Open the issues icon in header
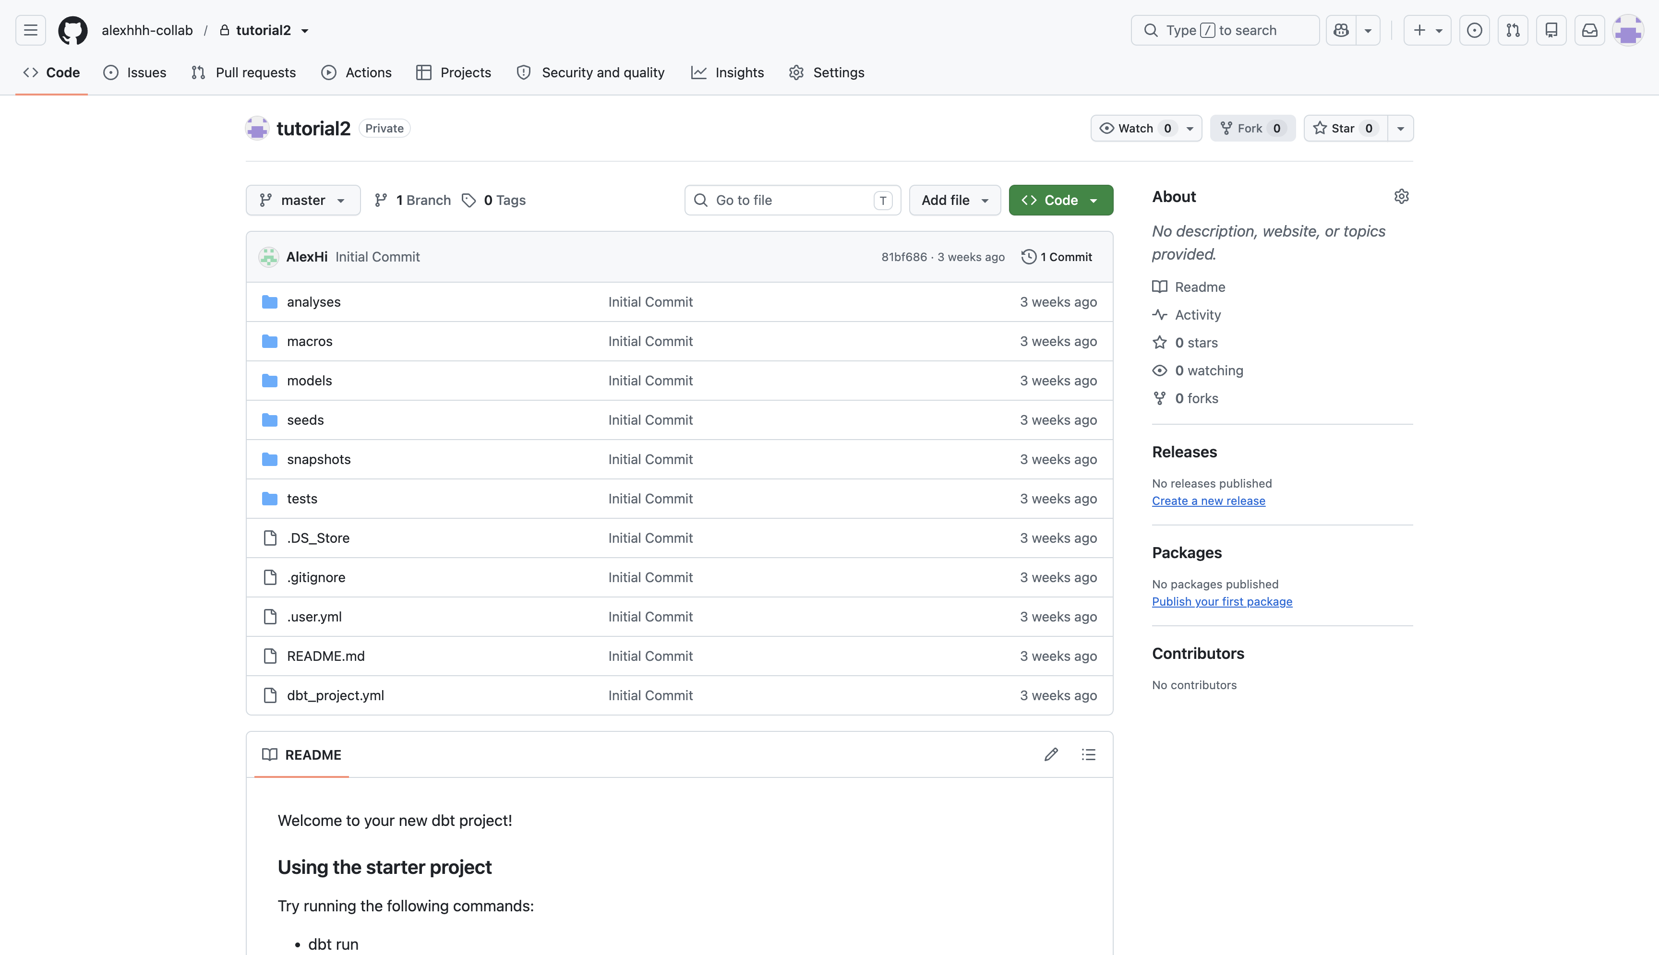This screenshot has width=1659, height=955. click(1474, 30)
